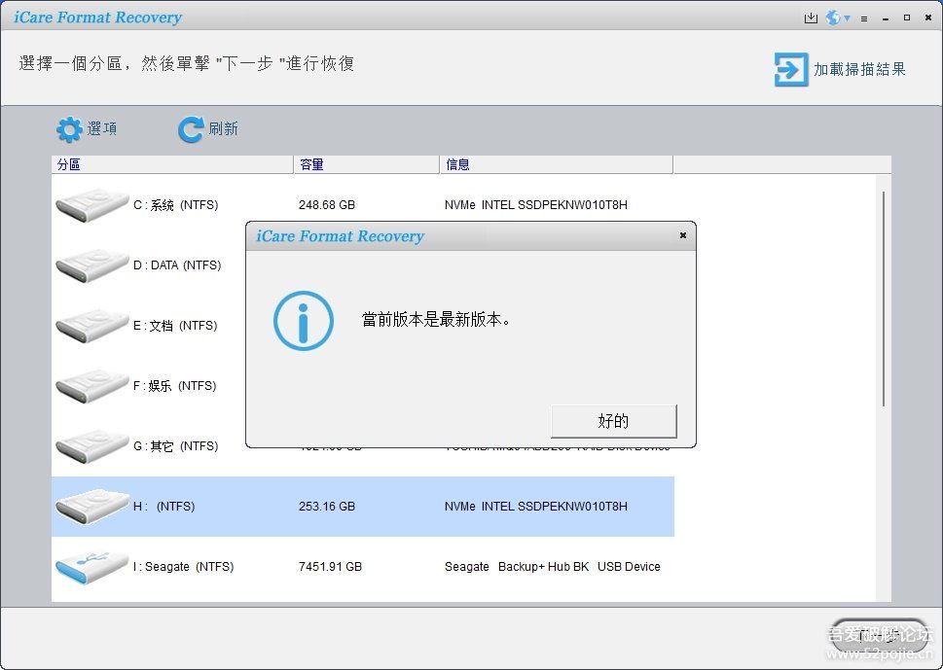Select the highlighted H: (NTFS) partition row
This screenshot has height=670, width=943.
pos(362,507)
